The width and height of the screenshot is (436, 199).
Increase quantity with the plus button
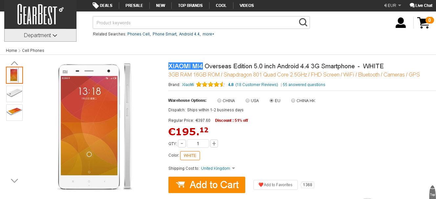tap(214, 144)
